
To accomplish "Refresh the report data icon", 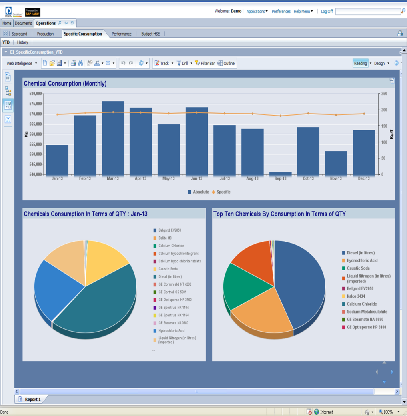I will [141, 63].
